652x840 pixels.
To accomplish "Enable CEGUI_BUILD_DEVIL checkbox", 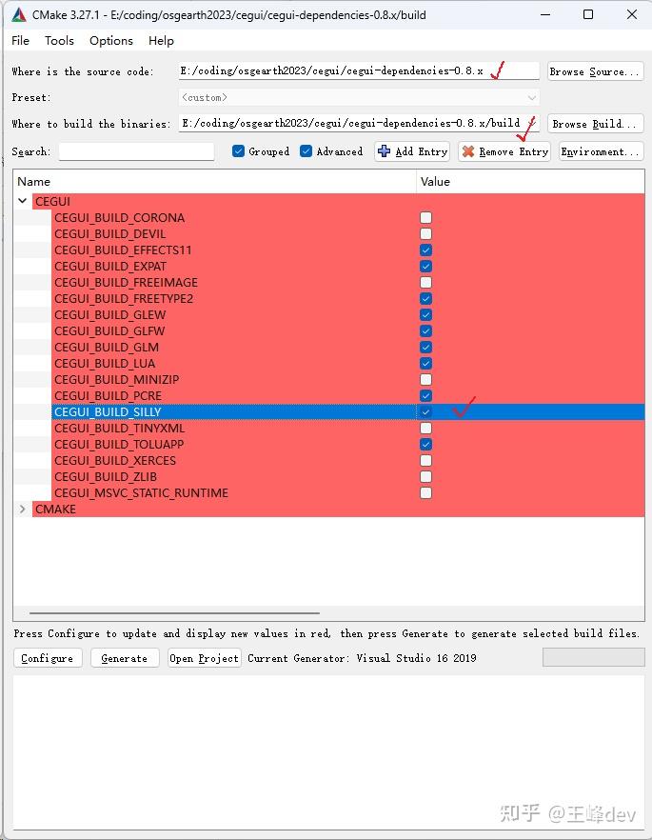I will (x=425, y=233).
